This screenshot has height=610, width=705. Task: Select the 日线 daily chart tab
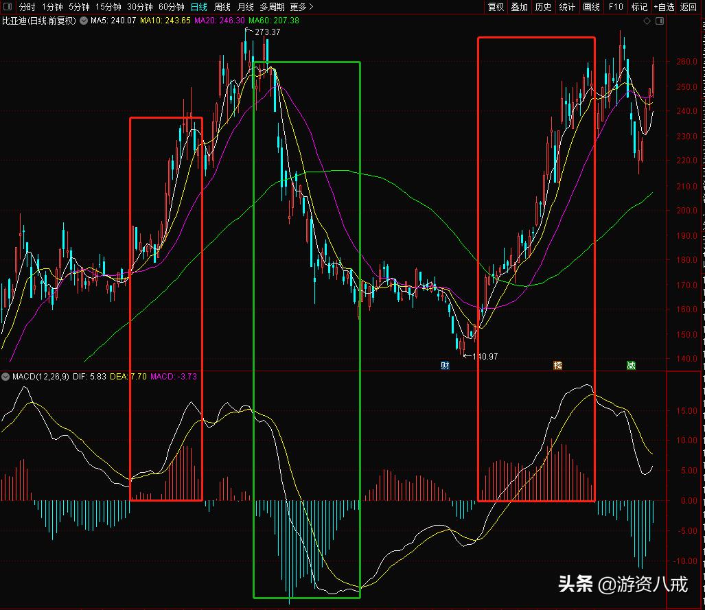[198, 7]
